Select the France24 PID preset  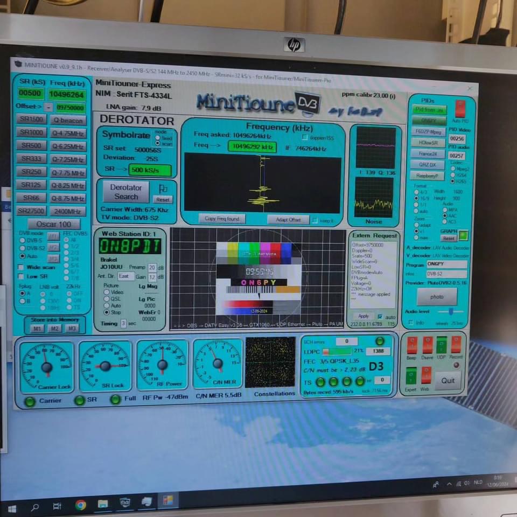(x=428, y=153)
